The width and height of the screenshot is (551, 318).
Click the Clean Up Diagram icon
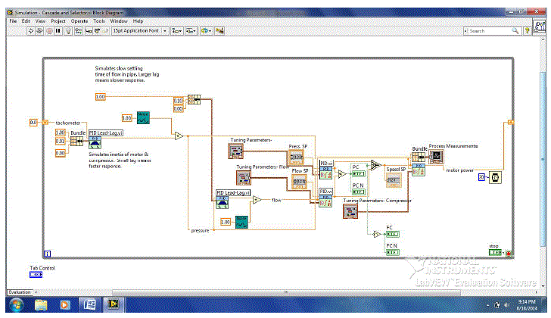[219, 30]
